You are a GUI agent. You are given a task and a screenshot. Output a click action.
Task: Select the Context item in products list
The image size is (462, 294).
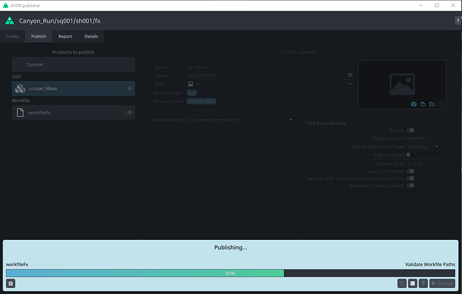(x=74, y=64)
